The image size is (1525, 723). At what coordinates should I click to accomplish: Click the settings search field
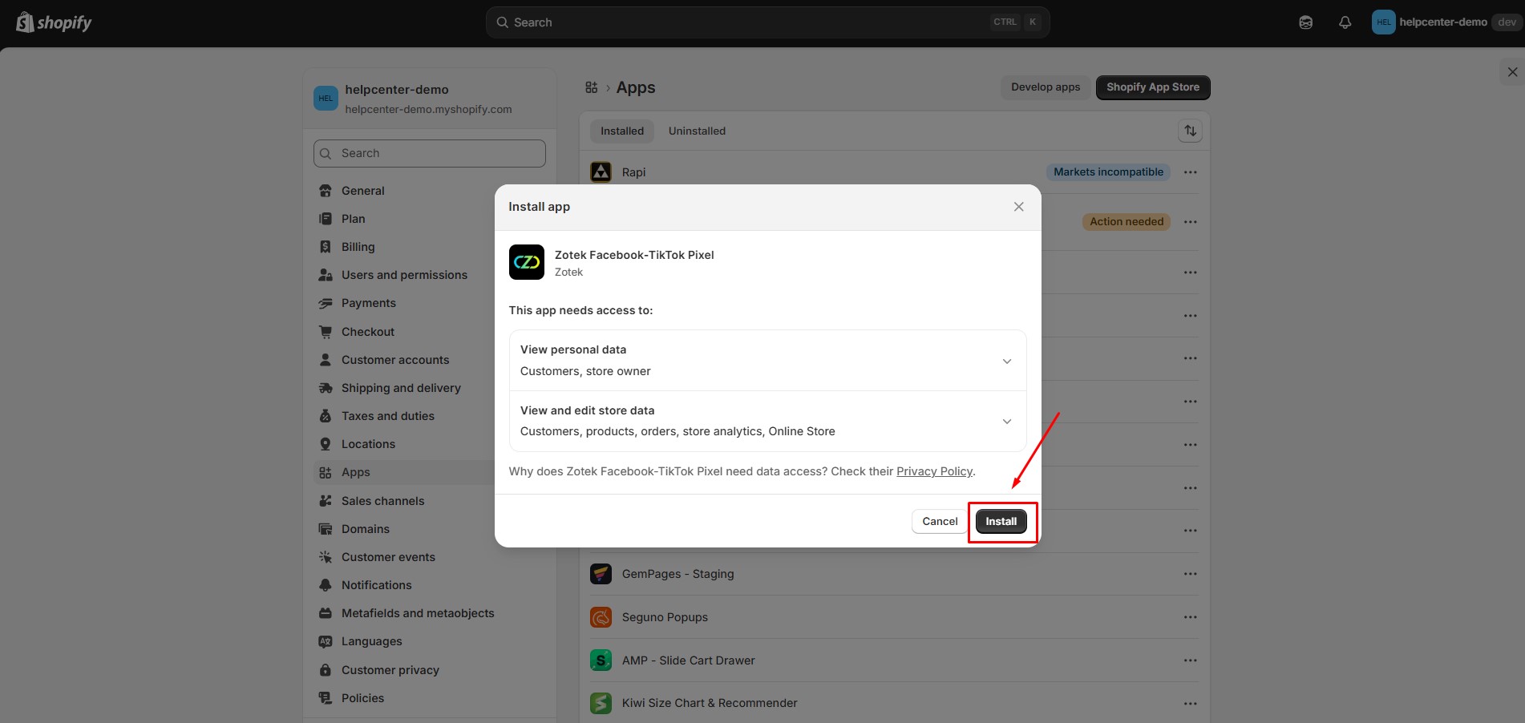click(x=429, y=153)
